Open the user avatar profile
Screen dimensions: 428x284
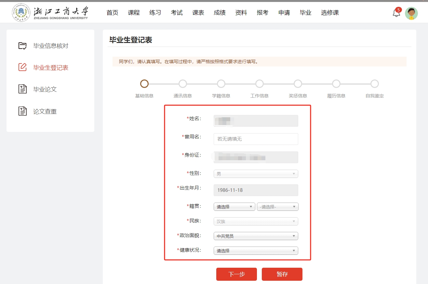[x=411, y=13]
